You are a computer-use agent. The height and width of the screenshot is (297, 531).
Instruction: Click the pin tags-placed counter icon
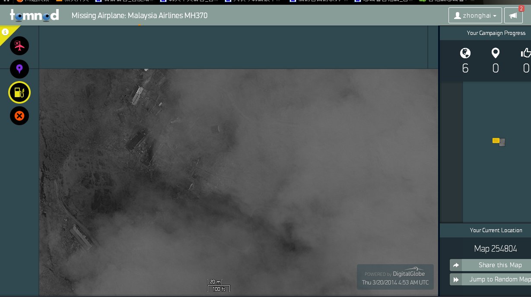[496, 53]
